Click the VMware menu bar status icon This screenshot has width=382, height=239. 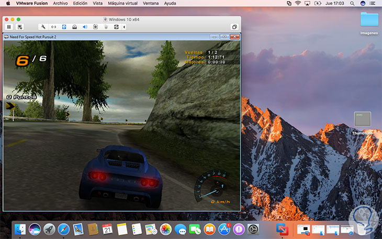(289, 3)
